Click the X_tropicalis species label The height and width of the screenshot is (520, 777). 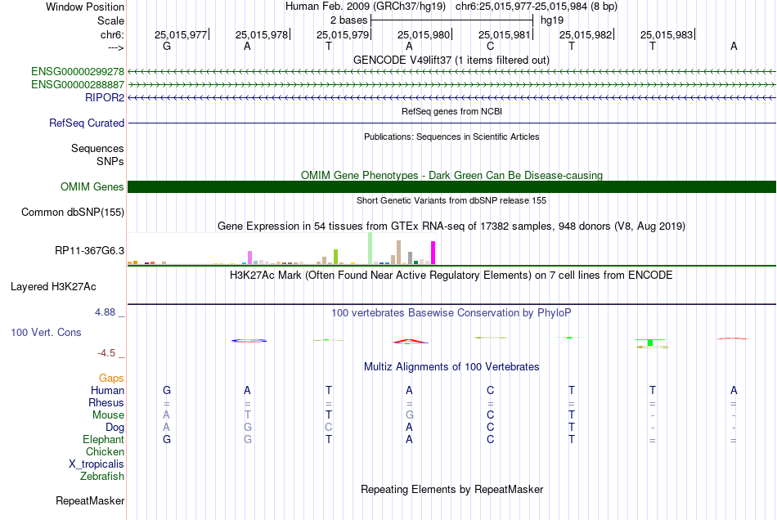pos(97,464)
